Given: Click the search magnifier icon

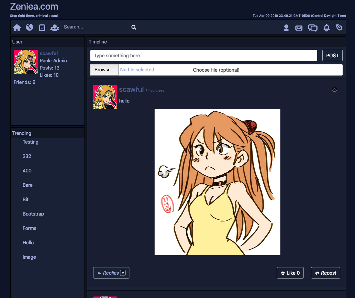Looking at the screenshot, I should coord(134,27).
